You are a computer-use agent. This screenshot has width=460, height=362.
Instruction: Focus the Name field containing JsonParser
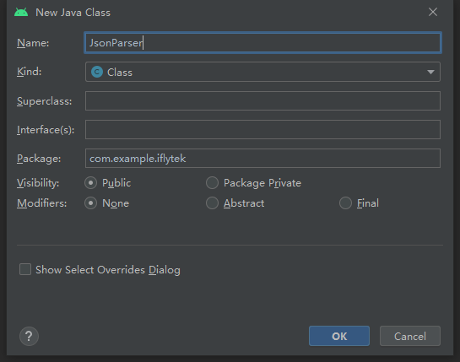tap(262, 43)
